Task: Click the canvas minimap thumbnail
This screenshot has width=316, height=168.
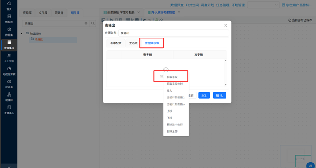Action: point(295,156)
